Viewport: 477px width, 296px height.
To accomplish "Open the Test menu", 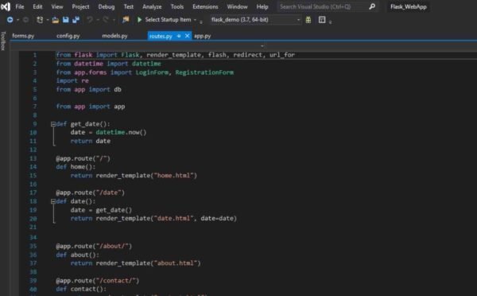I will coord(128,6).
